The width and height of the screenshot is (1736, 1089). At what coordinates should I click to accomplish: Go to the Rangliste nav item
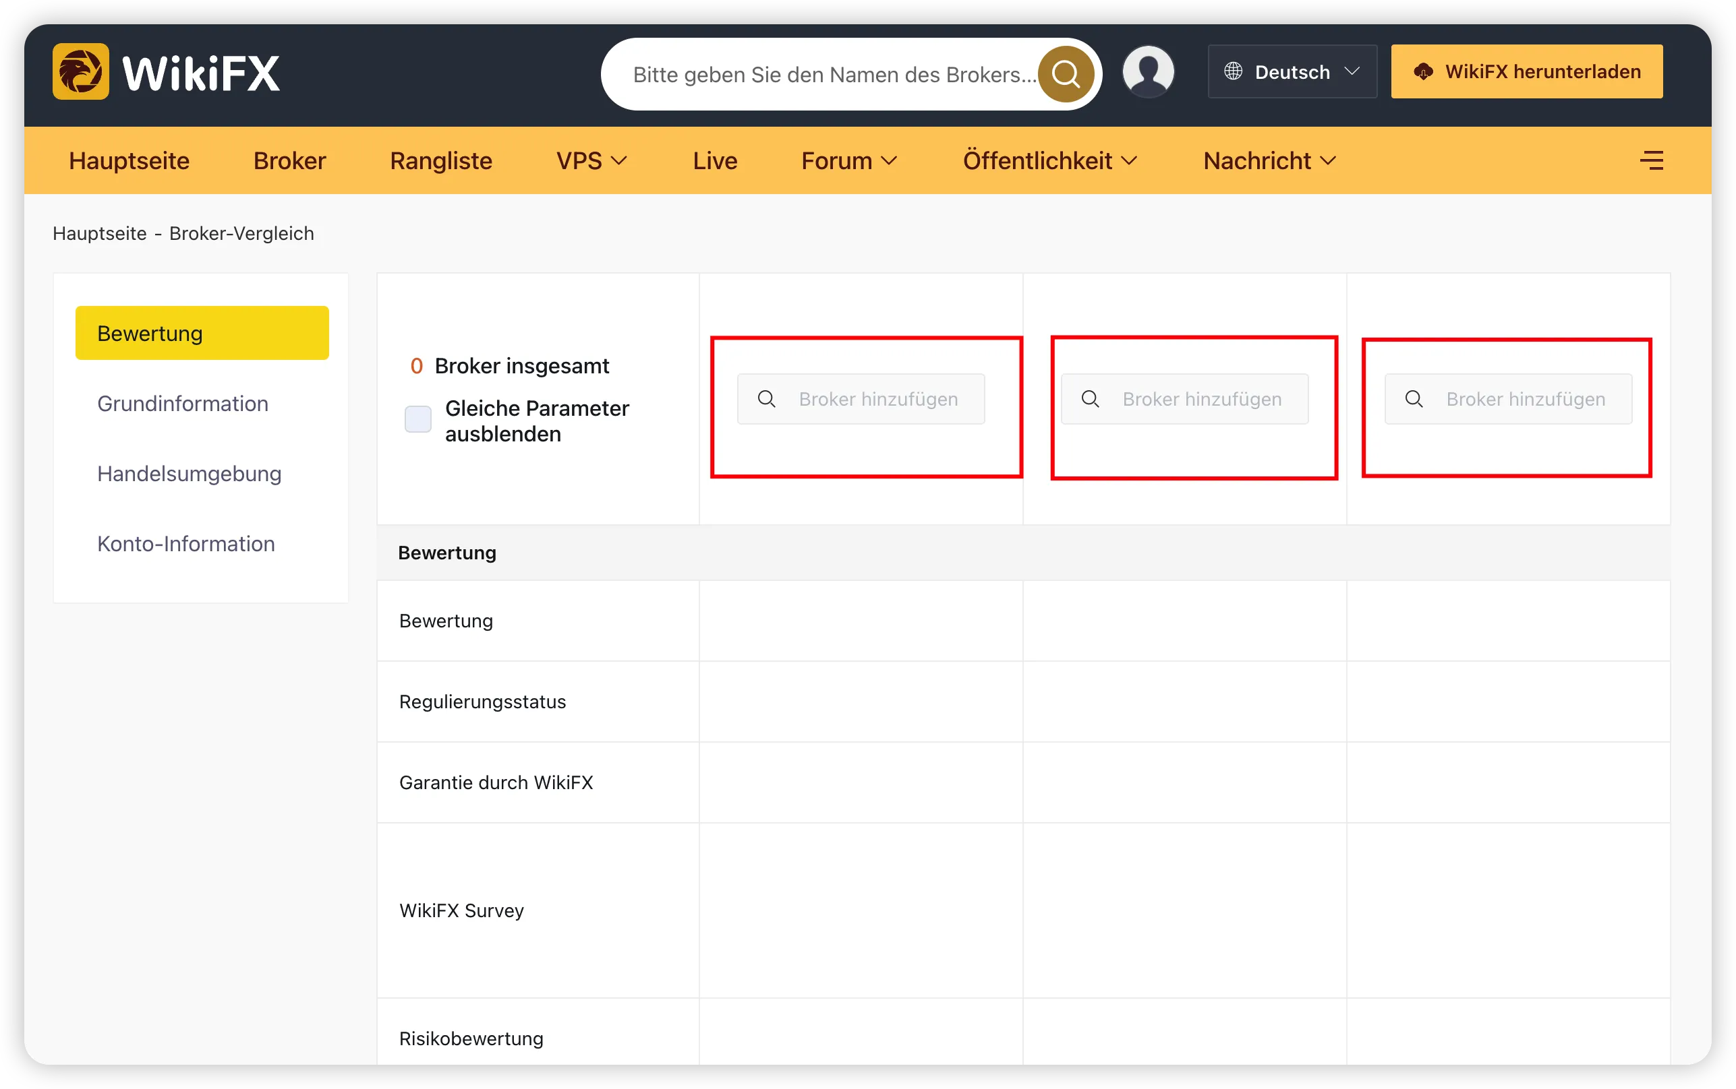(441, 160)
